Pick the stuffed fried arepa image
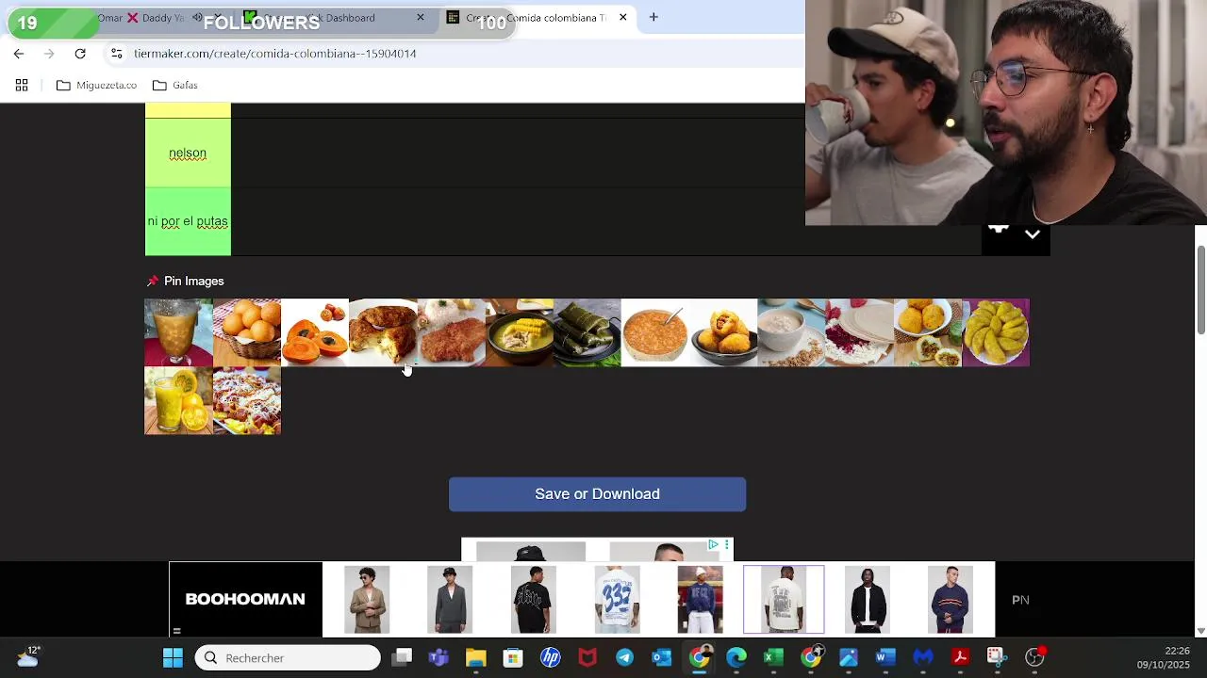Image resolution: width=1207 pixels, height=678 pixels. click(x=383, y=332)
